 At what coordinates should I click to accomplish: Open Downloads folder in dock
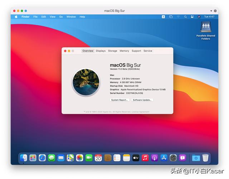click(x=196, y=158)
